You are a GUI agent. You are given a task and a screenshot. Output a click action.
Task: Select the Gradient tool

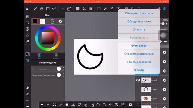tap(90, 9)
